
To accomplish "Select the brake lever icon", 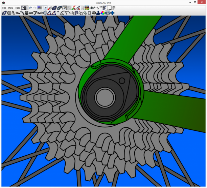I will click(40, 13).
